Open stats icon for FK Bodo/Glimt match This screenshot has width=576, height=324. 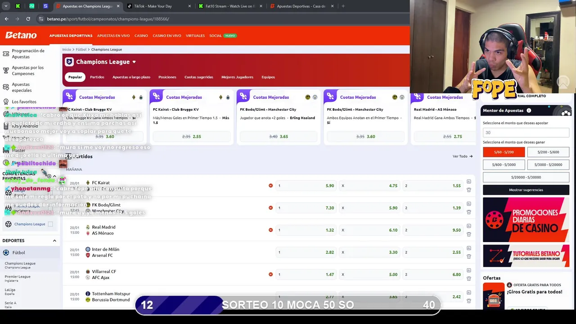click(x=468, y=203)
